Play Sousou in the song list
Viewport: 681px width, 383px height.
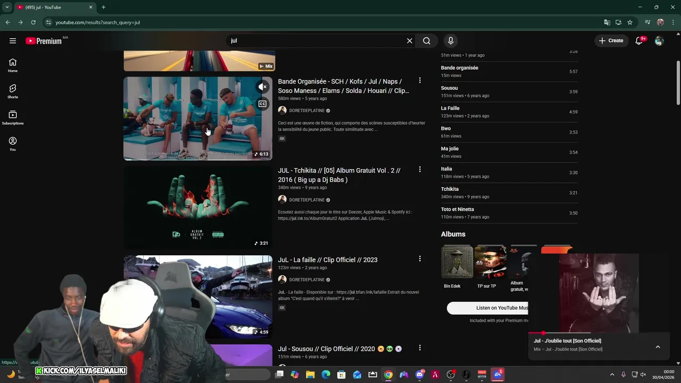pos(509,91)
